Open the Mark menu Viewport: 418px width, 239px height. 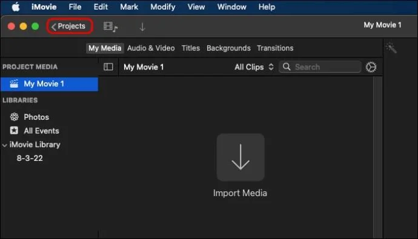click(x=129, y=7)
